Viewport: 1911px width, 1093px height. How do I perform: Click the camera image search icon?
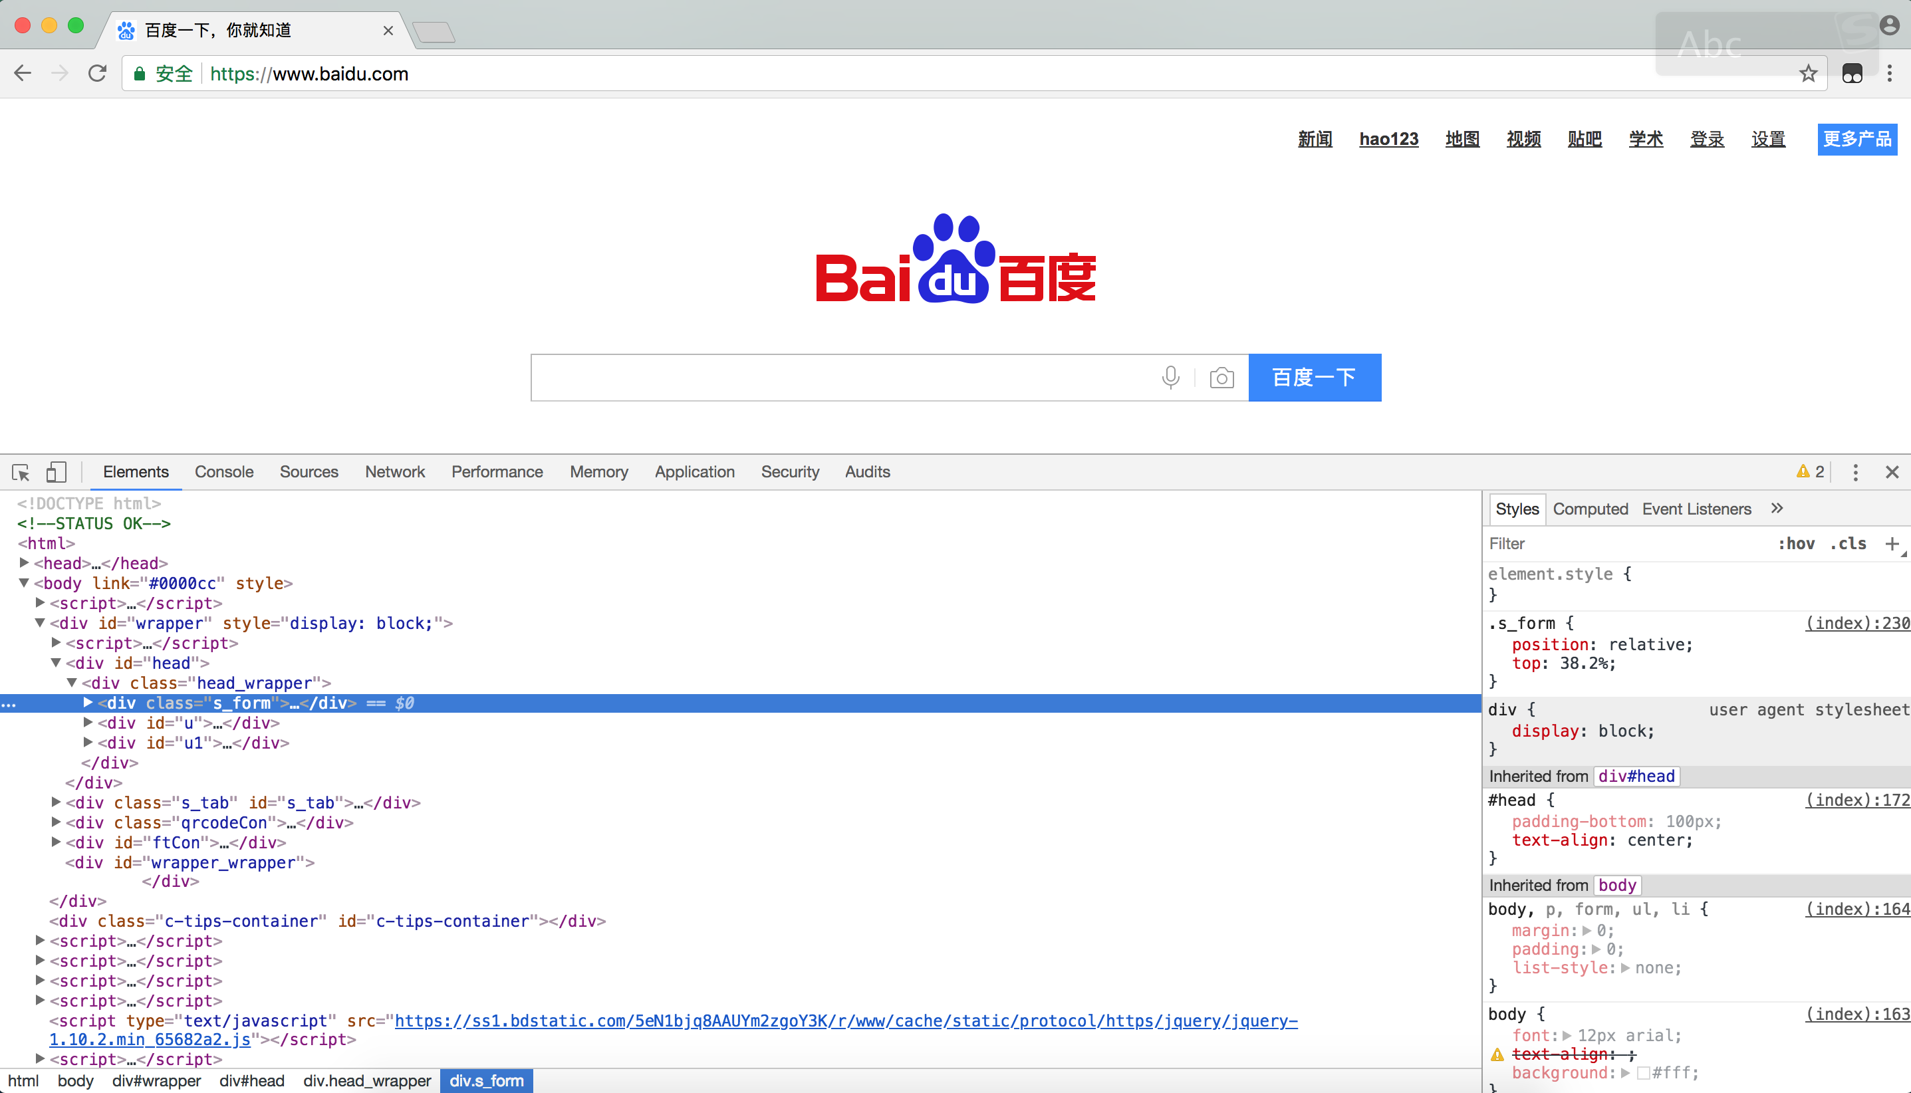[x=1221, y=378]
